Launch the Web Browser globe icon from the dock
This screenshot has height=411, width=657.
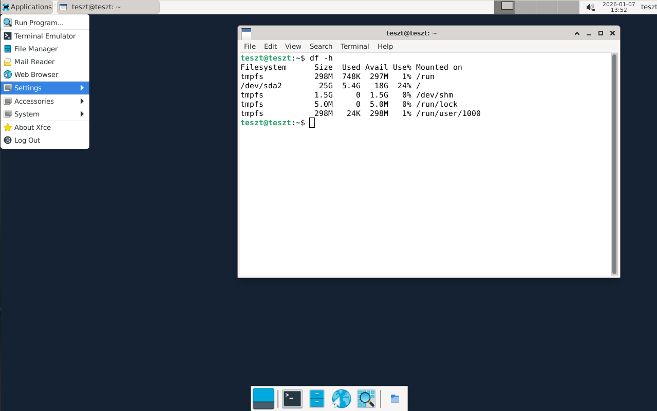pos(341,398)
